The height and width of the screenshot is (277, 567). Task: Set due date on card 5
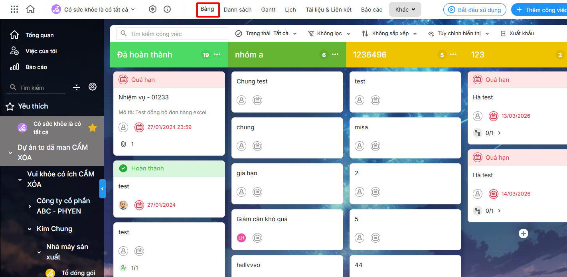[375, 238]
